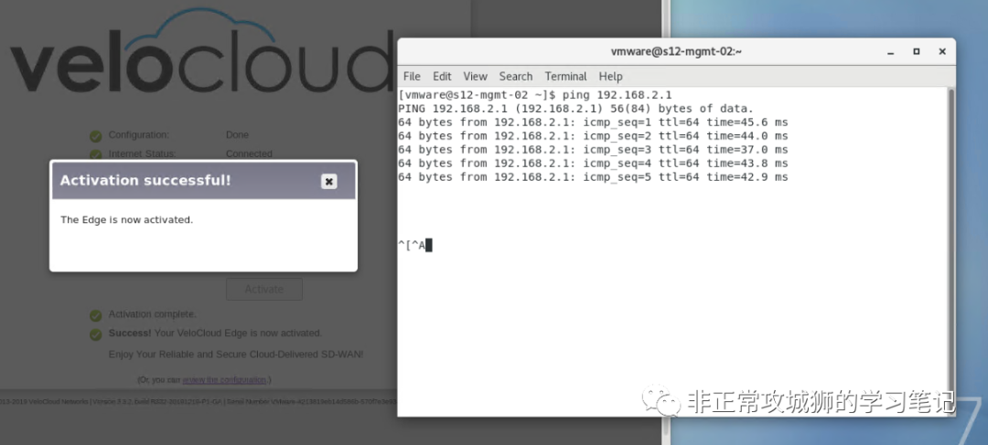The image size is (988, 445).
Task: Open the View menu in terminal
Action: pyautogui.click(x=475, y=76)
